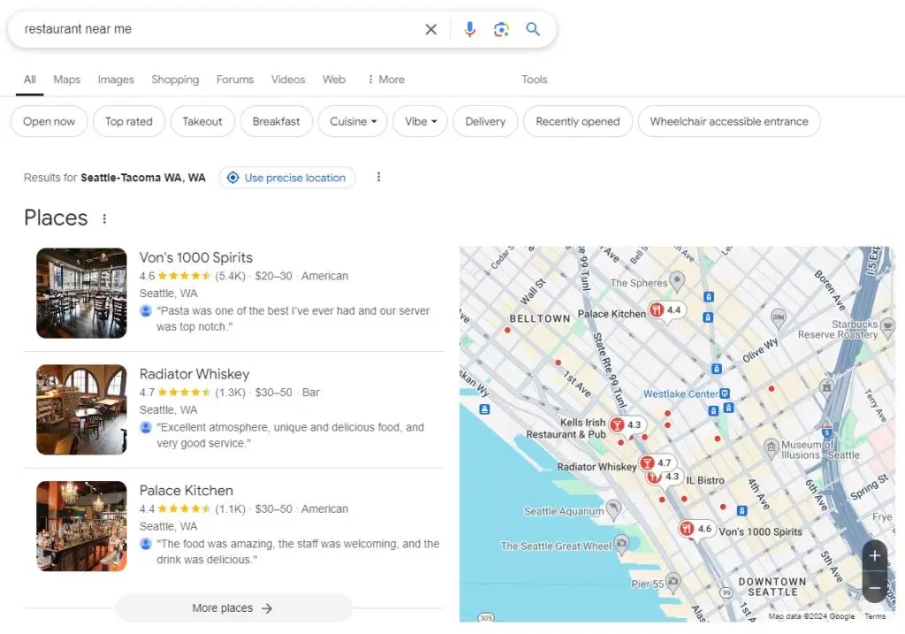Click the map Terms link
The image size is (905, 634).
pyautogui.click(x=874, y=616)
